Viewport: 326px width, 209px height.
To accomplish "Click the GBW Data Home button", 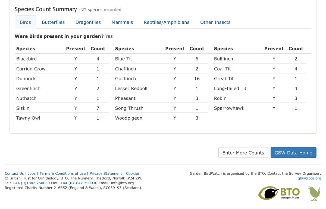I will click(293, 153).
